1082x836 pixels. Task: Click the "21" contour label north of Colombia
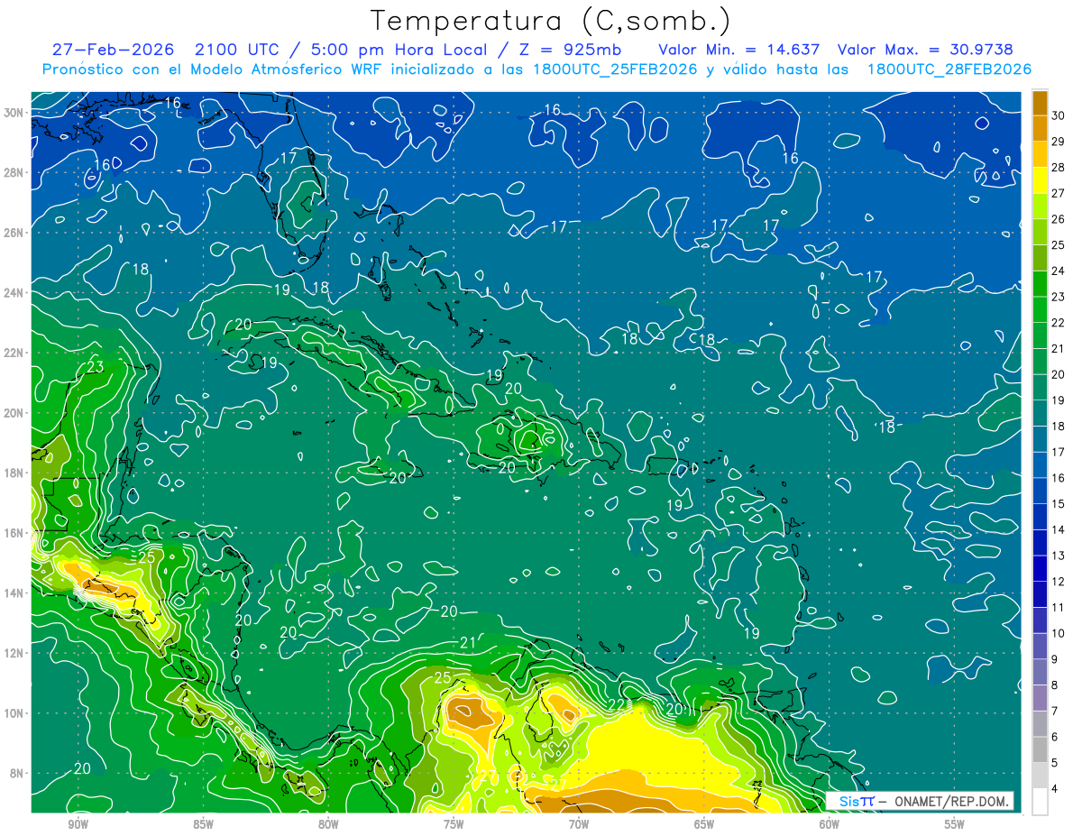pos(467,643)
